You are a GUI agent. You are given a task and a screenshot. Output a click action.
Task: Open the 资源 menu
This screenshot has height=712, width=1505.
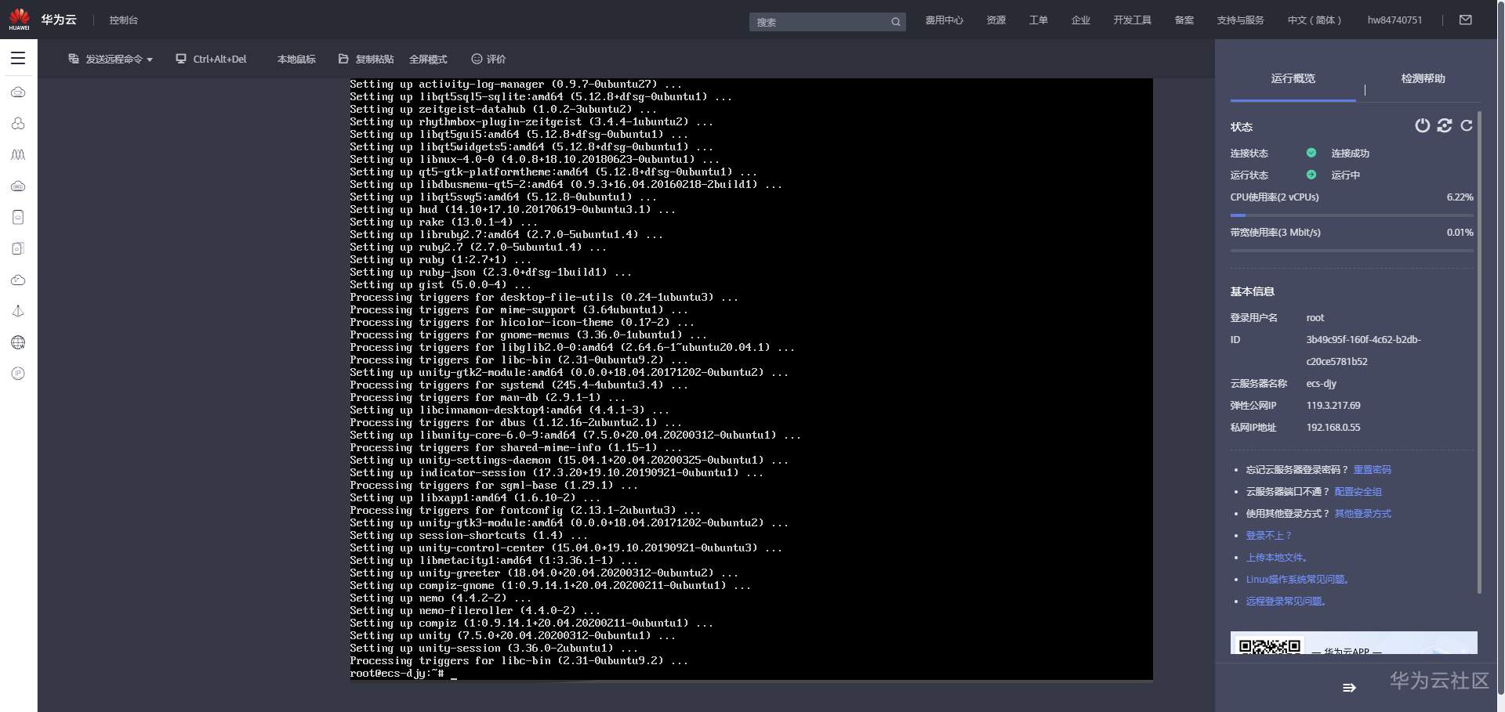(996, 20)
